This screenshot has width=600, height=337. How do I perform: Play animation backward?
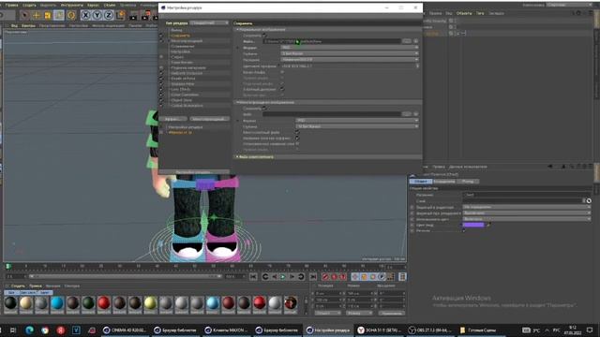pos(275,277)
